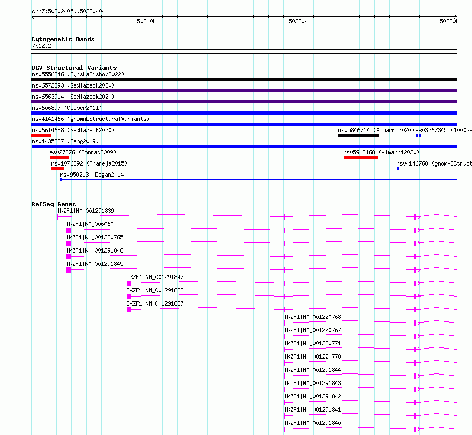Click the first exon box of NM_006060
The image size is (472, 435).
click(x=68, y=230)
